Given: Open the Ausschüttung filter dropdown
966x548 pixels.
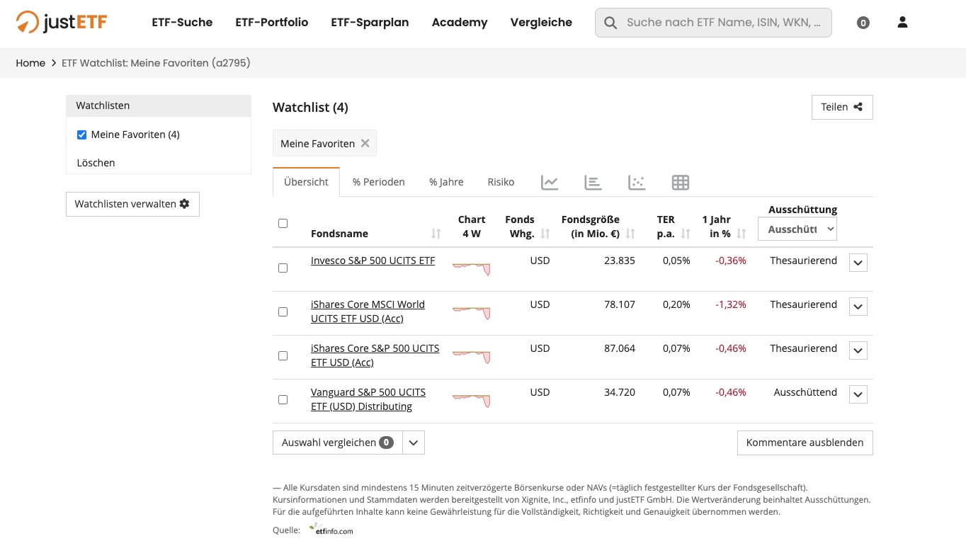Looking at the screenshot, I should coord(797,229).
